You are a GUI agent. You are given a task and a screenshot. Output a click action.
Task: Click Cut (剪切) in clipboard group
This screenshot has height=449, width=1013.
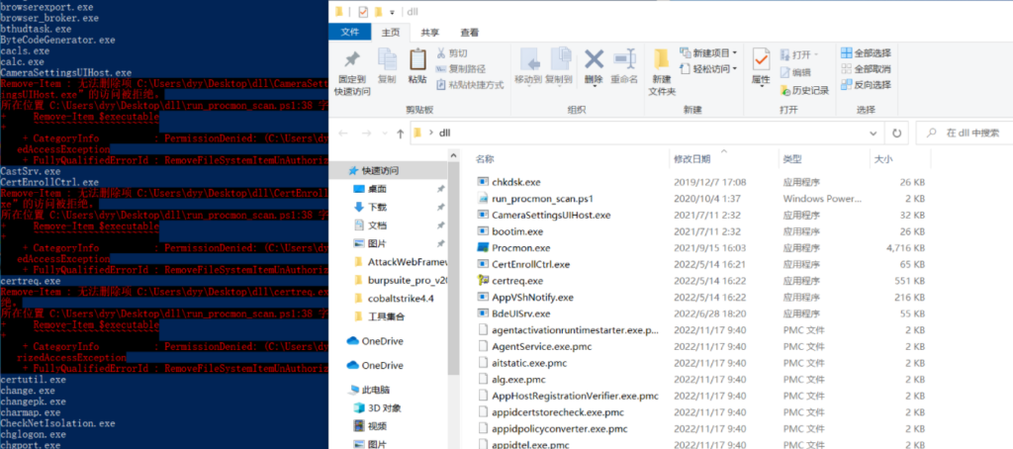(451, 53)
